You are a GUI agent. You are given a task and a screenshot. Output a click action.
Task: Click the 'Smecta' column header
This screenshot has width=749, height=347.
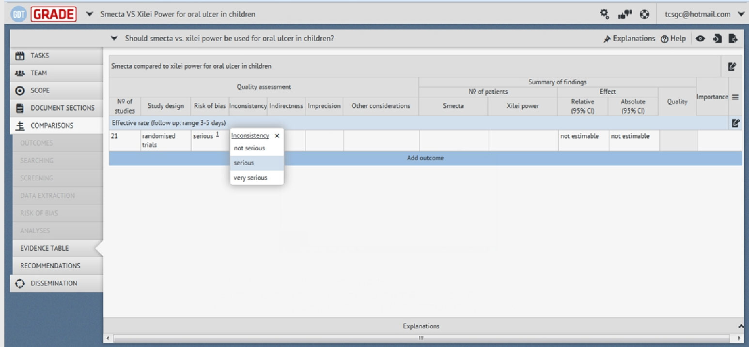[453, 106]
